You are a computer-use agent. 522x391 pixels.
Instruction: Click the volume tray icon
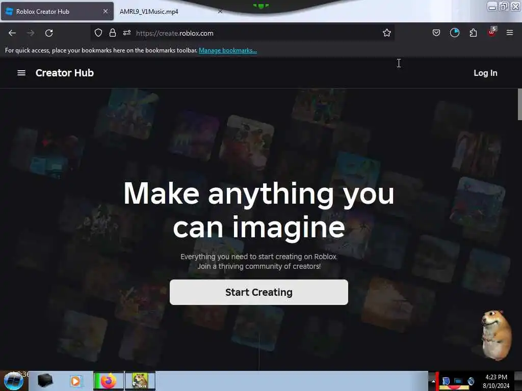(471, 381)
